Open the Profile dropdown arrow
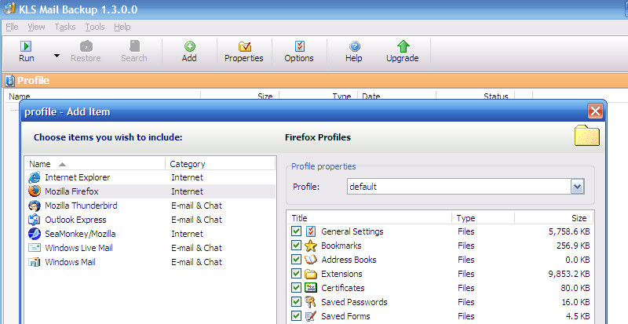628x324 pixels. (x=577, y=187)
